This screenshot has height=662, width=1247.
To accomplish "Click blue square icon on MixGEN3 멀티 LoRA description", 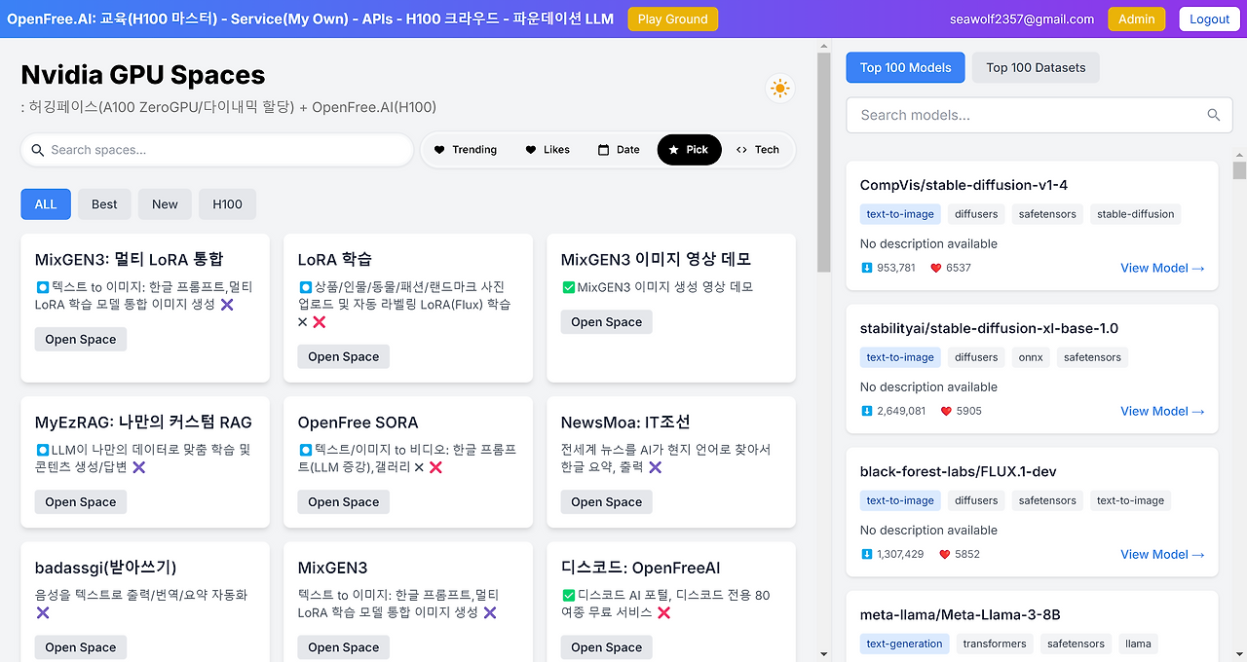I will pyautogui.click(x=42, y=287).
